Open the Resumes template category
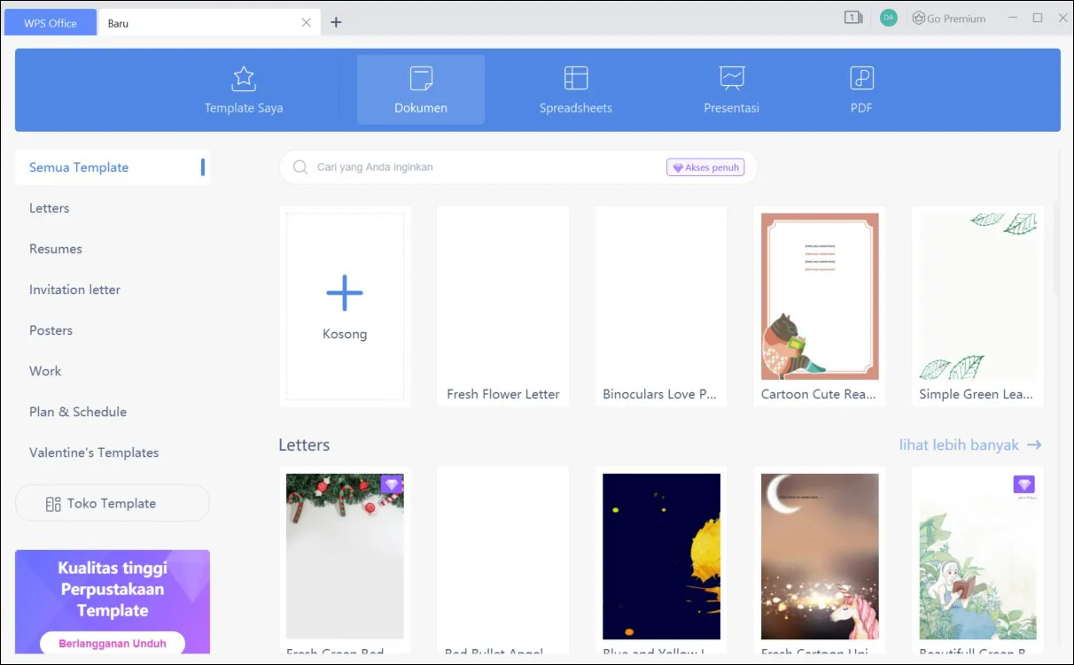Viewport: 1074px width, 665px height. 55,249
